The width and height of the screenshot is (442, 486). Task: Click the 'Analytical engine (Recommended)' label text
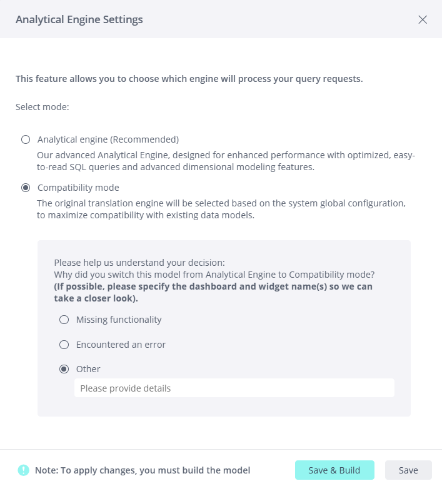click(108, 139)
